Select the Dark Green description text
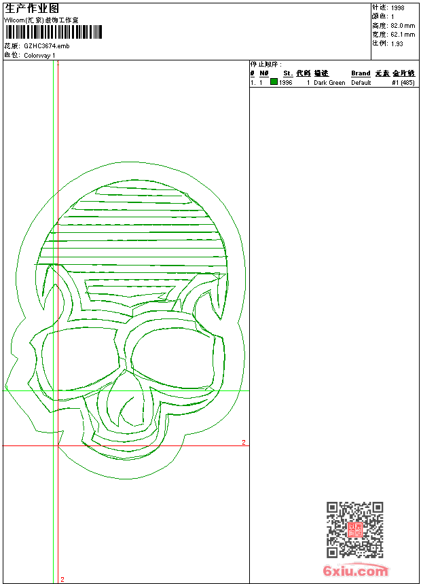The width and height of the screenshot is (421, 584). [329, 83]
